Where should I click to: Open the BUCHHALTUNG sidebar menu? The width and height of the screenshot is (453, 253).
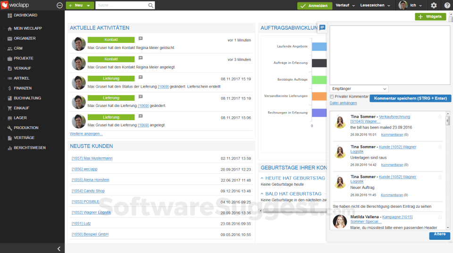pyautogui.click(x=27, y=98)
